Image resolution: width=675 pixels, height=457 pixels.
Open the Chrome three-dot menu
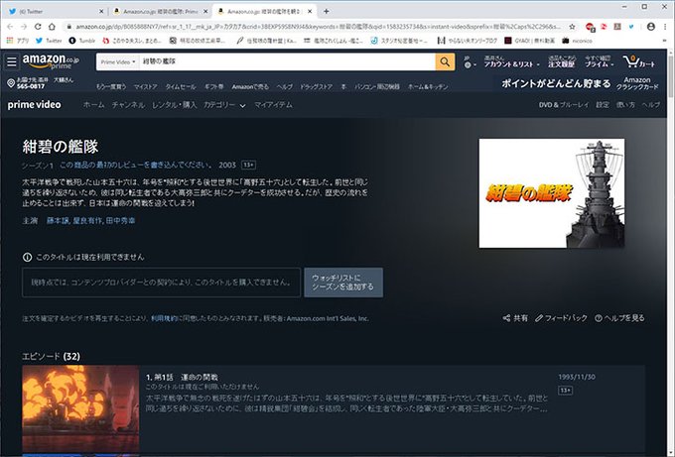[x=665, y=27]
